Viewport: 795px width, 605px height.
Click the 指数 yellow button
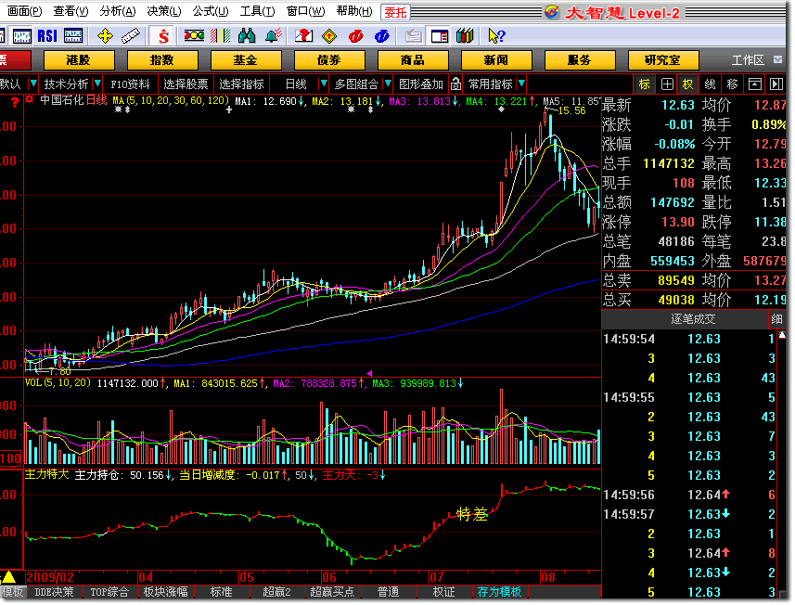(162, 60)
